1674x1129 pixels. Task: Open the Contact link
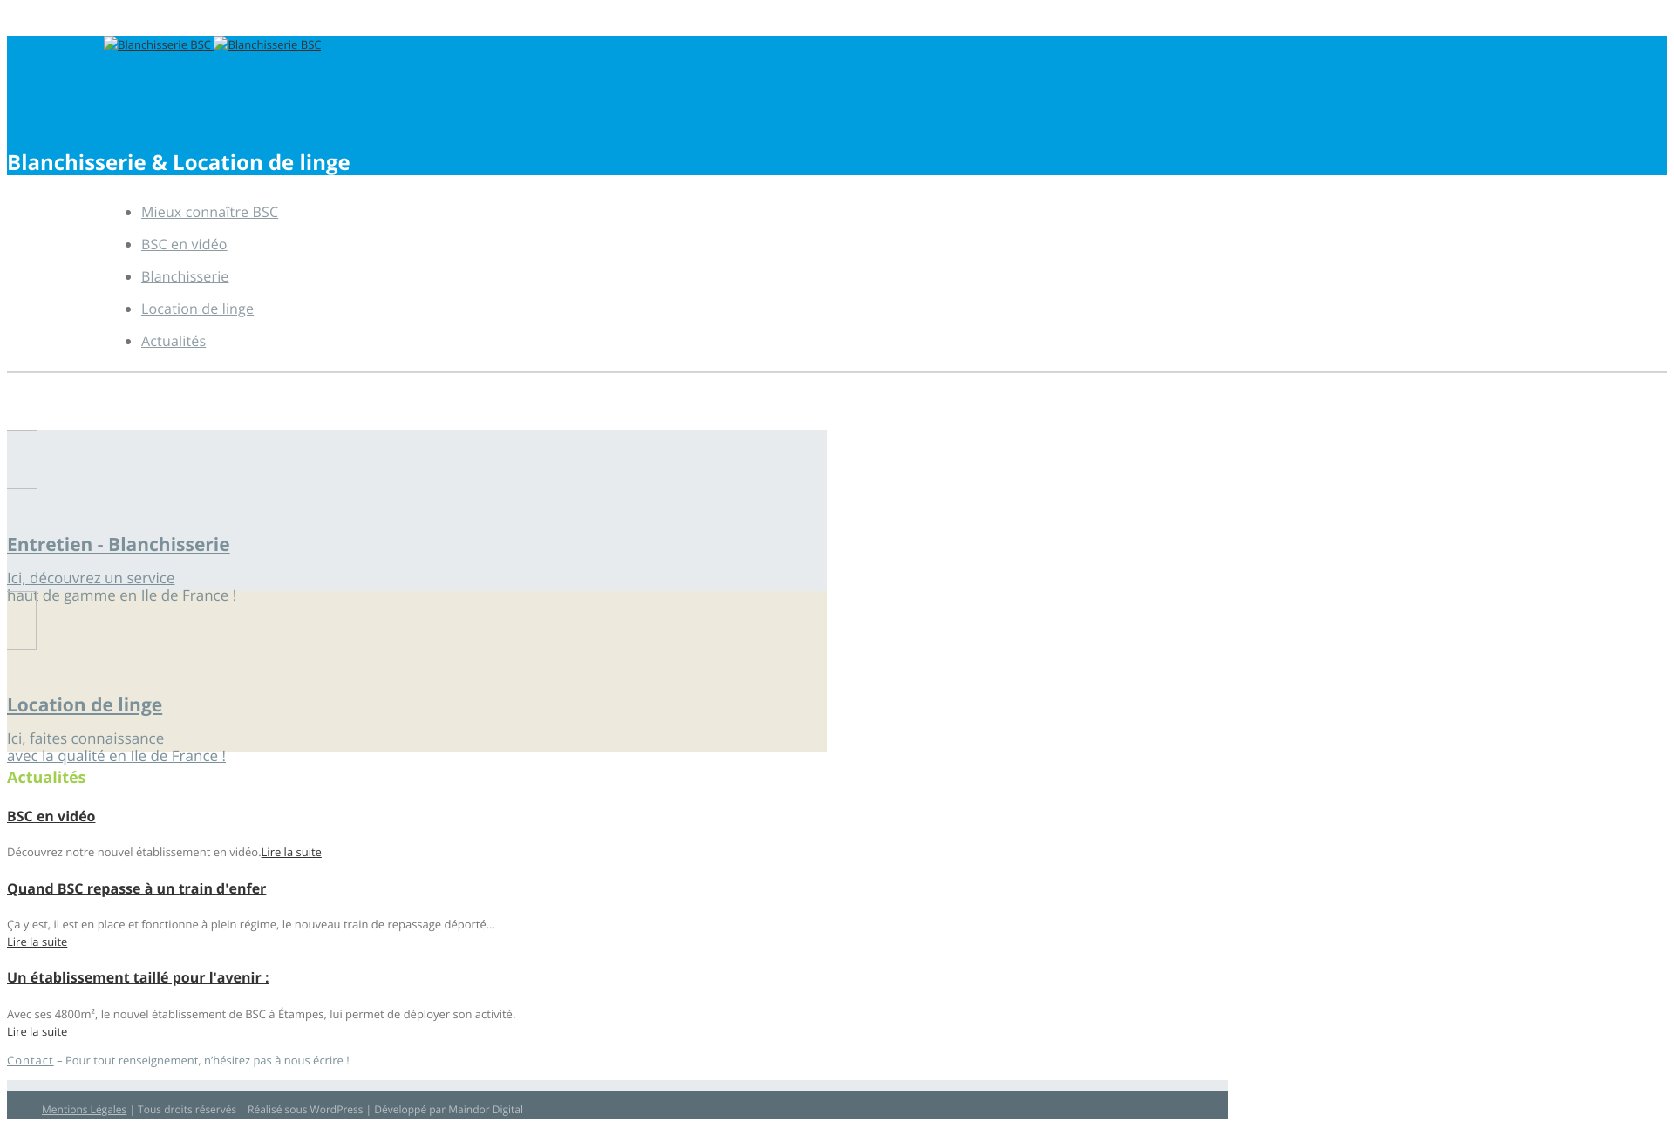[30, 1060]
